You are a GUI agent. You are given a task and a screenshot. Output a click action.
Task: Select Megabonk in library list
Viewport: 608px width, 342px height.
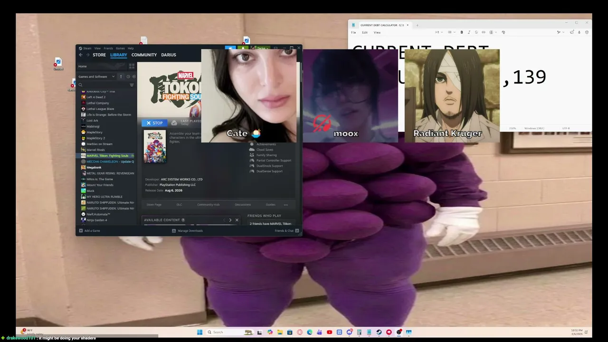click(94, 167)
